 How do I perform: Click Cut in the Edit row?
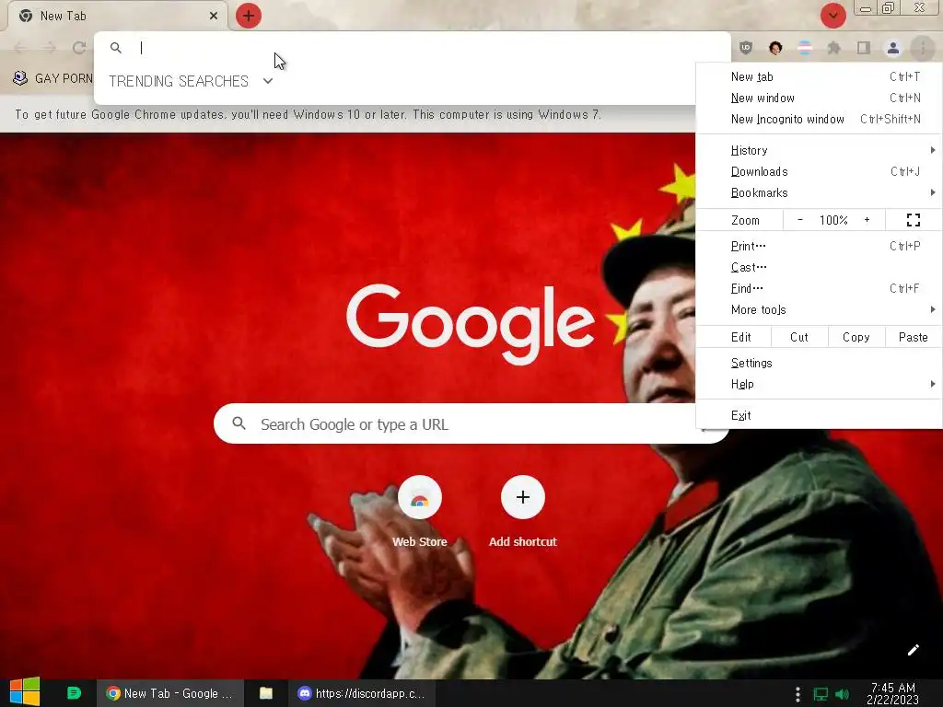click(x=799, y=337)
